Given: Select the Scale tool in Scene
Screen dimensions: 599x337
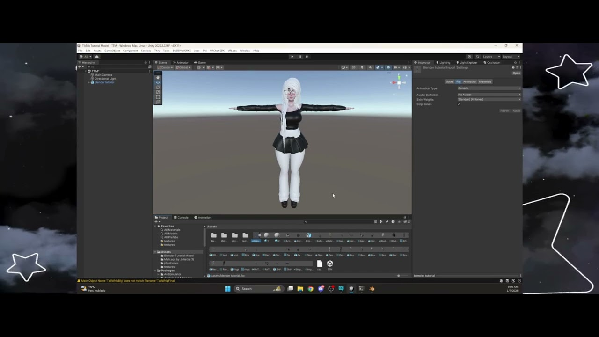Looking at the screenshot, I should coord(158,92).
